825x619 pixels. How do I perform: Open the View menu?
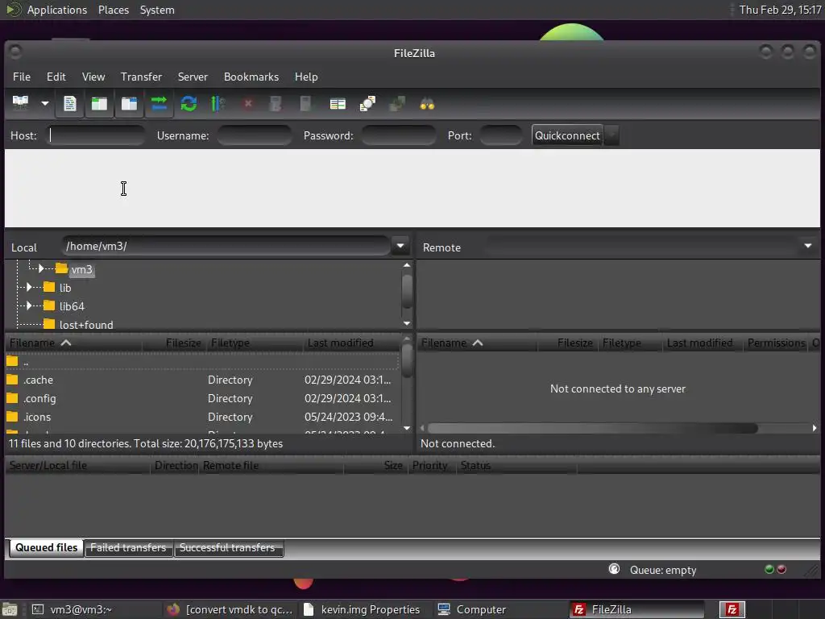click(93, 77)
